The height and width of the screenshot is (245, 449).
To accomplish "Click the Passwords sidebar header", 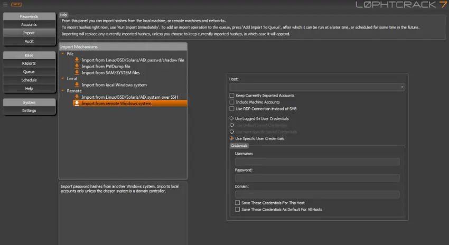I will tap(29, 16).
